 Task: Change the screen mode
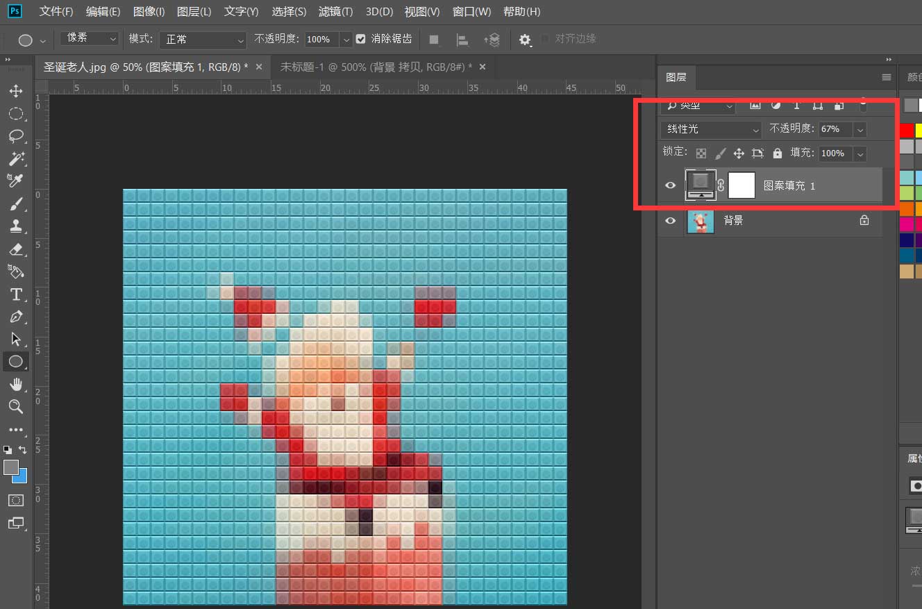point(16,522)
